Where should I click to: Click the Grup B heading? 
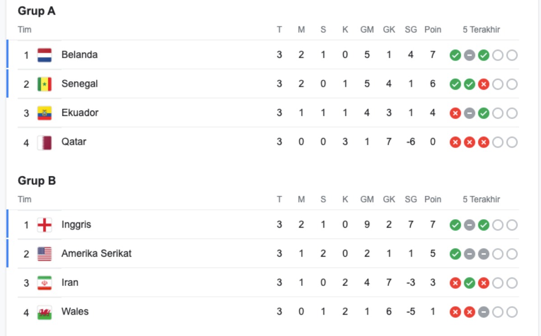point(37,181)
